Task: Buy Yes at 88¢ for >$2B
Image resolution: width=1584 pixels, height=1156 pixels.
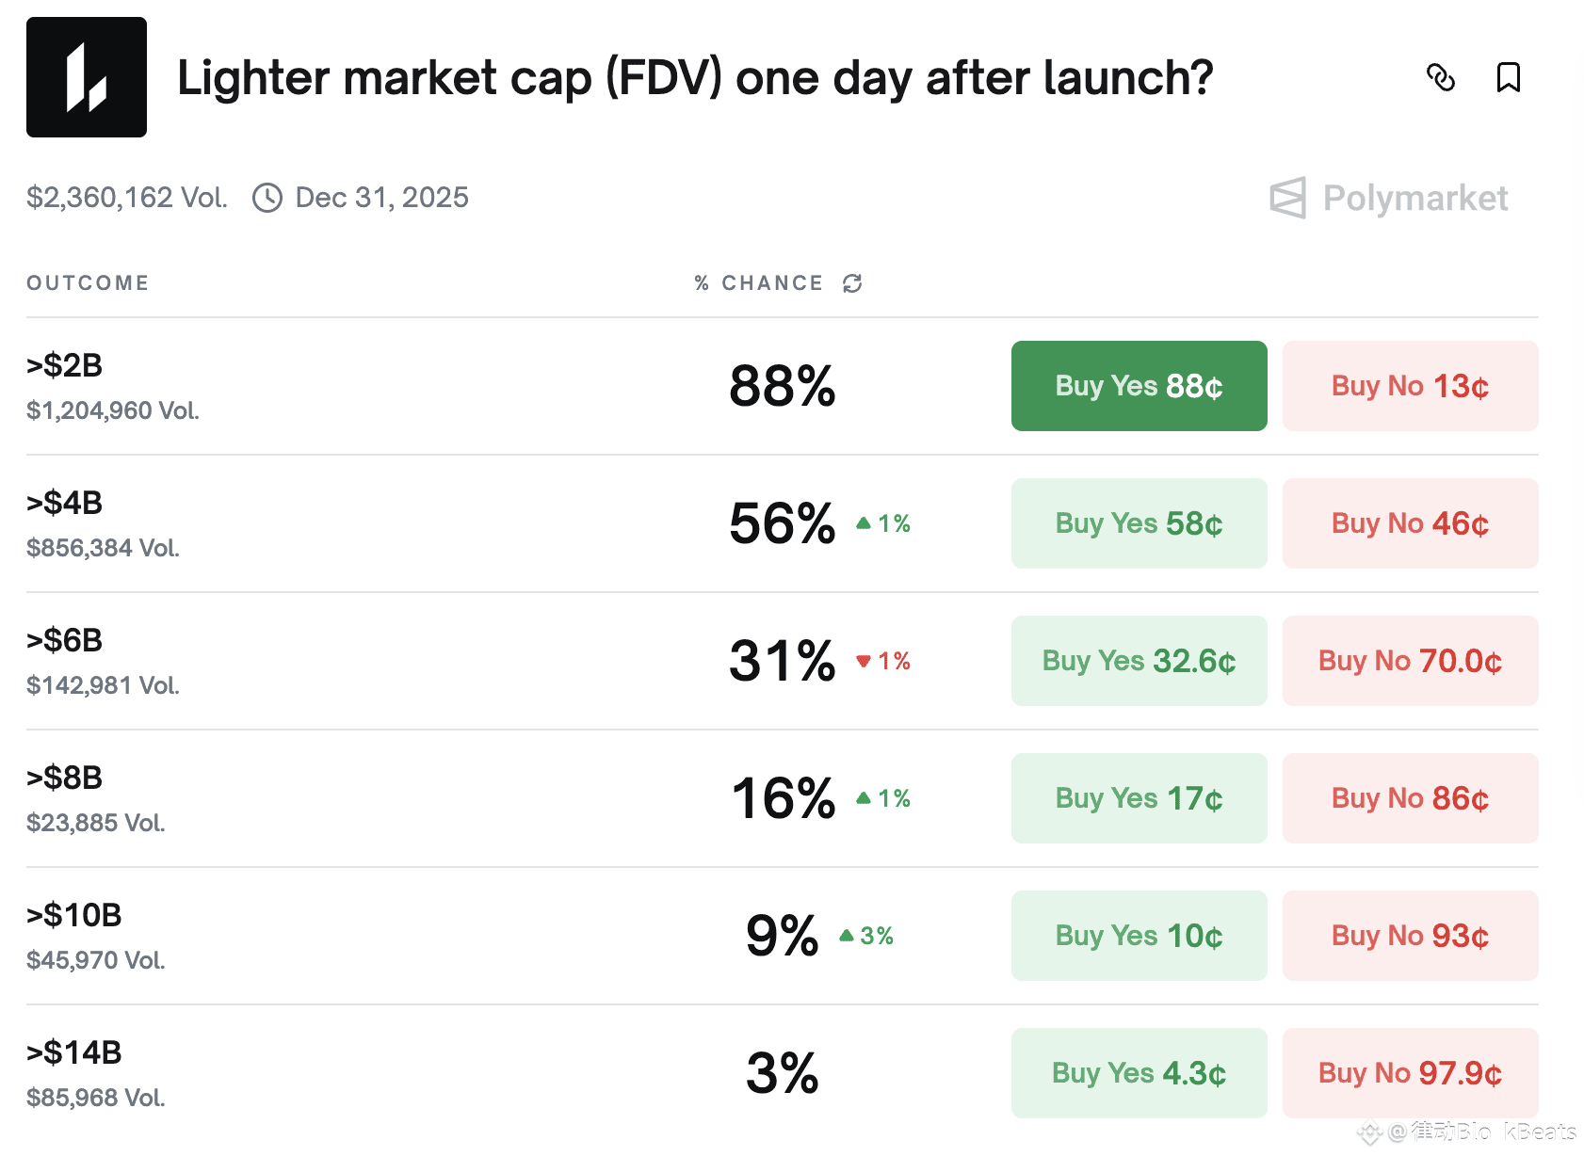Action: (1139, 386)
